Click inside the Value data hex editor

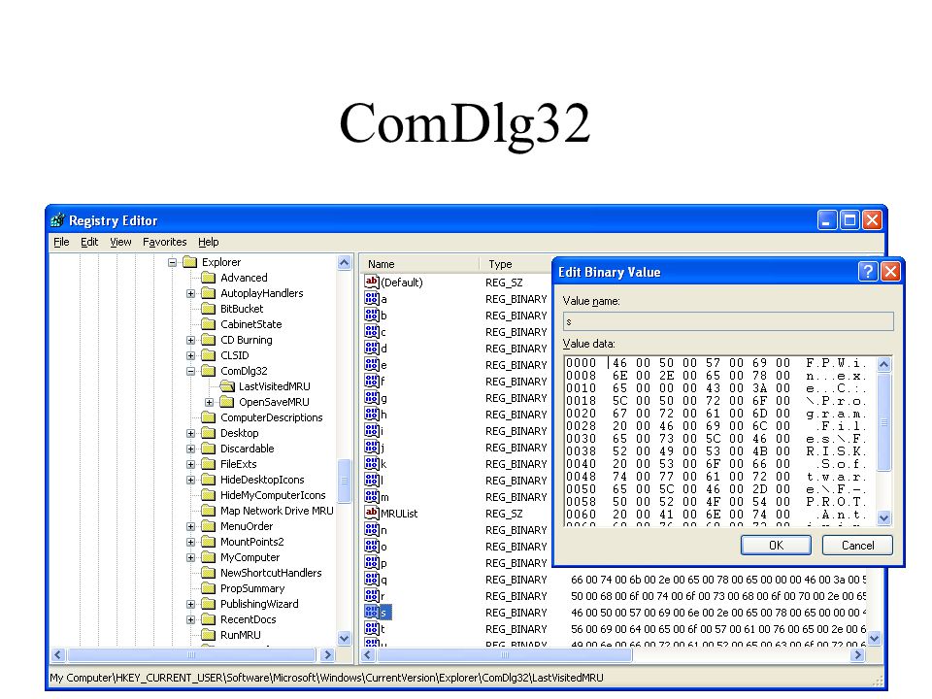719,441
